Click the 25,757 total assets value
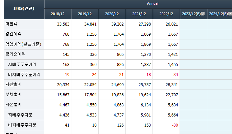The width and height of the screenshot is (232, 134). pyautogui.click(x=144, y=85)
